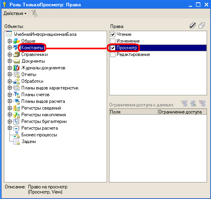Select УчебнаяИнформационнаяБаза root item
Image resolution: width=211 pixels, height=199 pixels.
(x=45, y=34)
